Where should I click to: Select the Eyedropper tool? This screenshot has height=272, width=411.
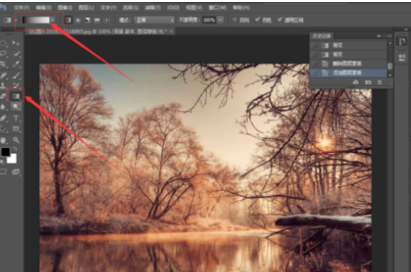[16, 64]
